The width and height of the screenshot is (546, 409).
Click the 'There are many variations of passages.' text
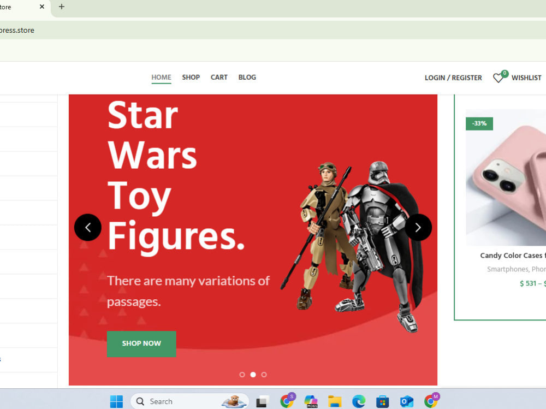click(x=188, y=291)
